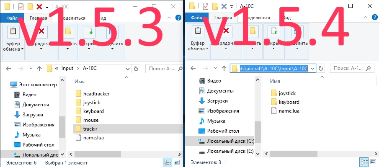379x167 pixels.
Task: Switch right window to details view
Action: coord(364,162)
